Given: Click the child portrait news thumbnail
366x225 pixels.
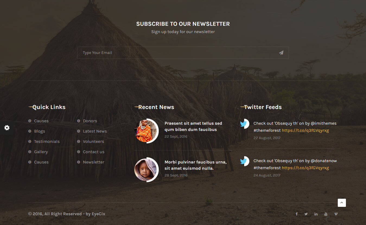Looking at the screenshot, I should click(146, 170).
